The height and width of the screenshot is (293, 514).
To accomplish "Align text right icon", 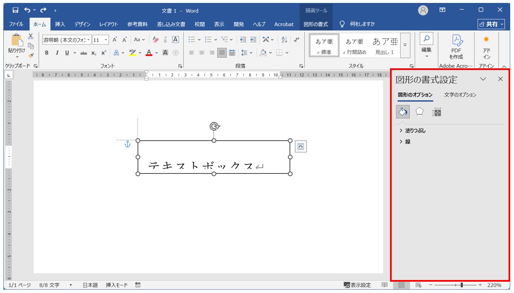I will coord(212,53).
